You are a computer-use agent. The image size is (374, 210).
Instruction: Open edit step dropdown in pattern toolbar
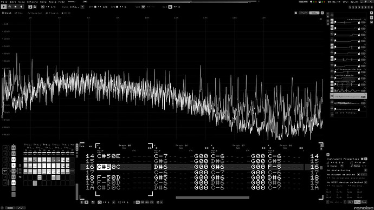(113, 202)
